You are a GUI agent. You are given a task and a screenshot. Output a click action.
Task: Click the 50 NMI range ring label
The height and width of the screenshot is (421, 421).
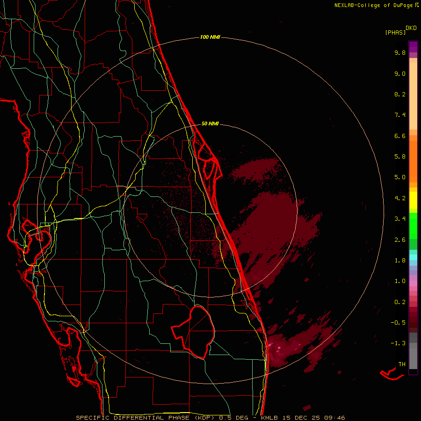(x=210, y=123)
